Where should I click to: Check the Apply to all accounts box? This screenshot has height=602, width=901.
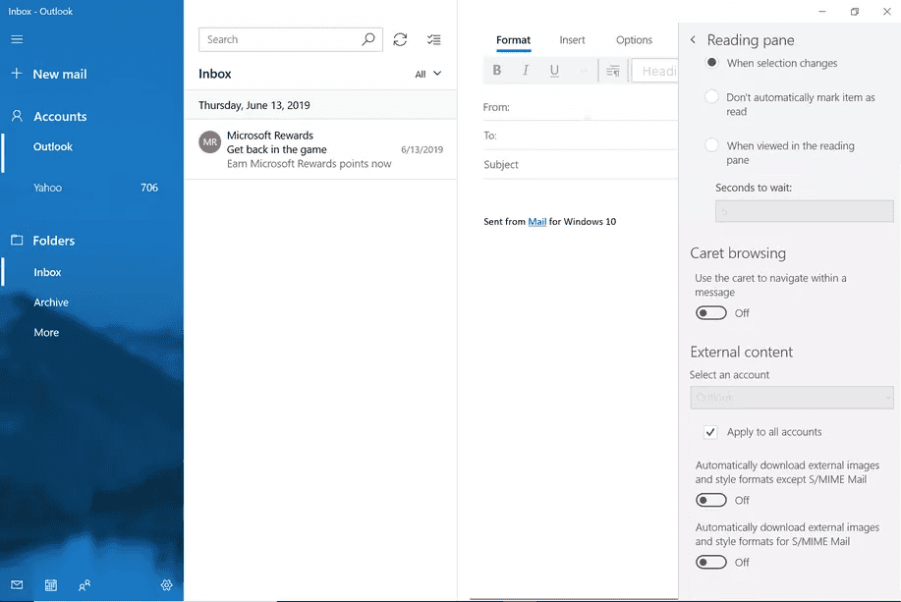click(x=710, y=432)
